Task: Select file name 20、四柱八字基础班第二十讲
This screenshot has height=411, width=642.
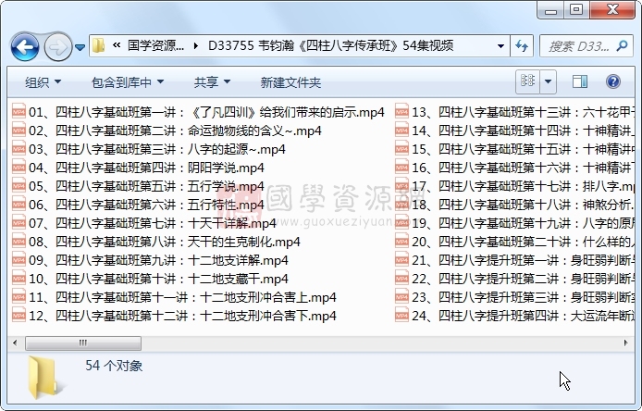Action: tap(523, 242)
